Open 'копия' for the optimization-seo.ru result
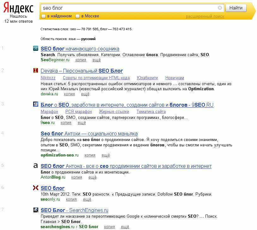 pyautogui.click(x=90, y=155)
